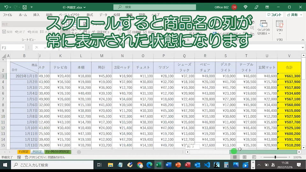Click the macro recording icon in status bar
The width and height of the screenshot is (306, 172).
point(19,157)
